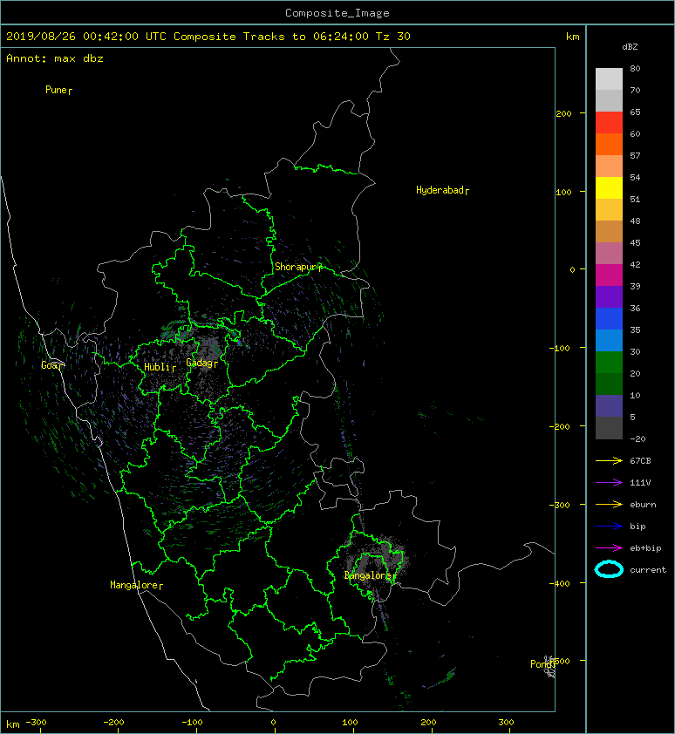Click the '-400' vertical axis tick label
Screen dimensions: 675x734
pos(559,583)
